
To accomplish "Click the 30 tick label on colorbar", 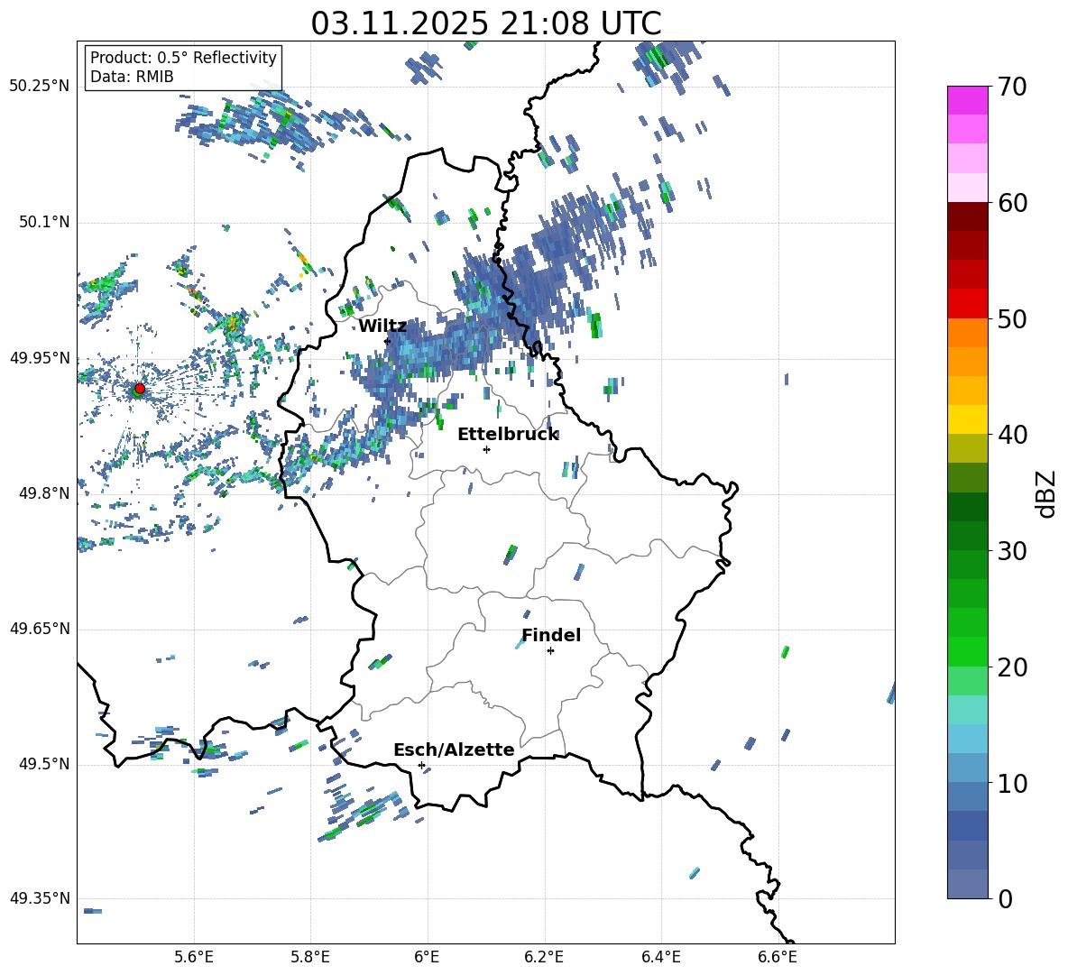I will click(1012, 551).
